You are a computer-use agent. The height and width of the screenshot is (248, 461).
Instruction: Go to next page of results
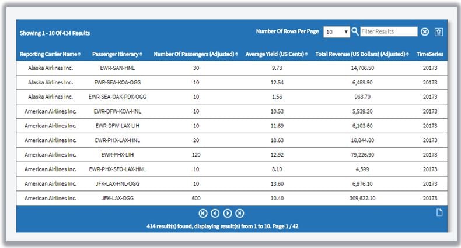pyautogui.click(x=228, y=213)
